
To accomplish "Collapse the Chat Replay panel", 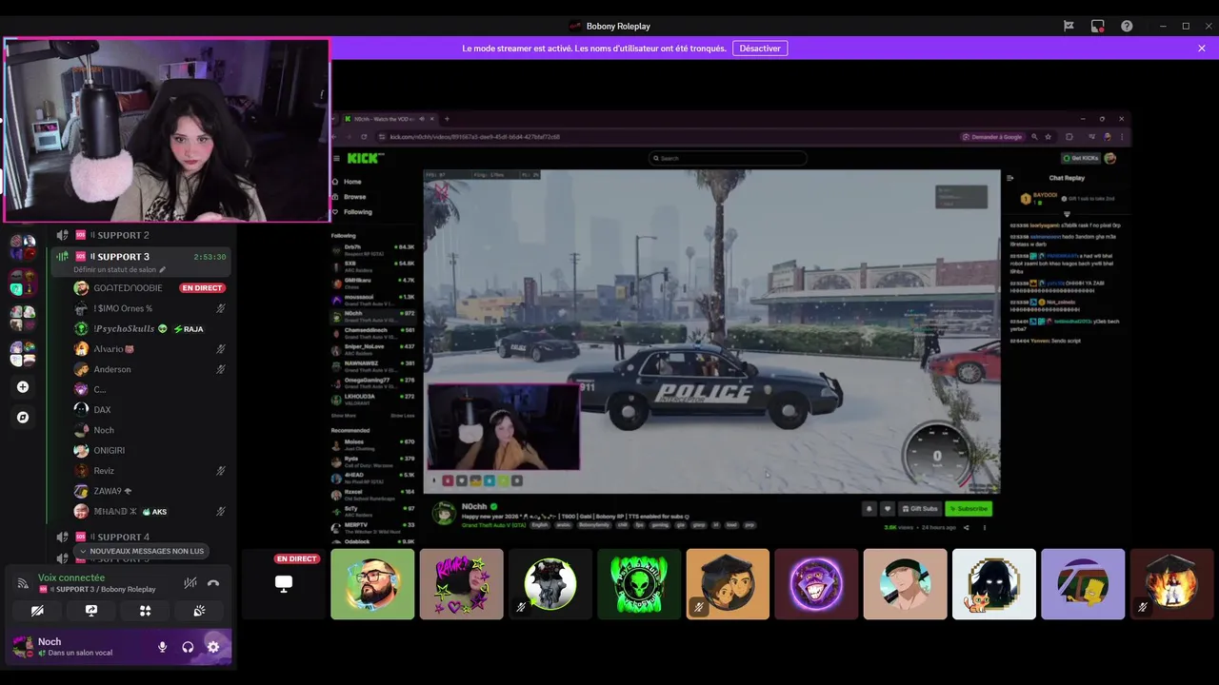I will click(x=1010, y=178).
